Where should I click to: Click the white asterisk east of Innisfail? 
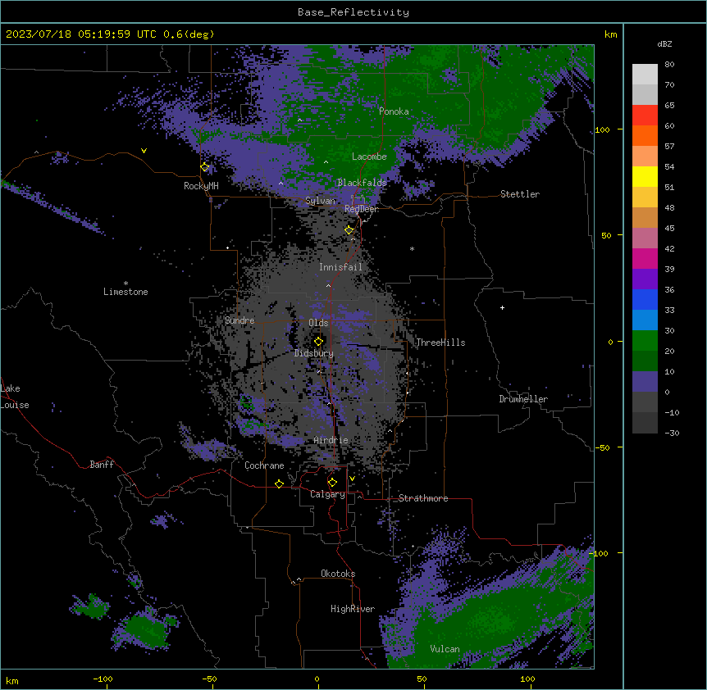[x=412, y=248]
